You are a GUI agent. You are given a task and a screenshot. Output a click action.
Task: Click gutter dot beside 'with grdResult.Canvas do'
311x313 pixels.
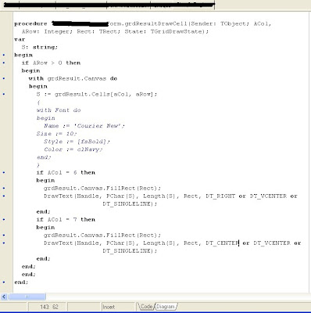click(x=4, y=78)
